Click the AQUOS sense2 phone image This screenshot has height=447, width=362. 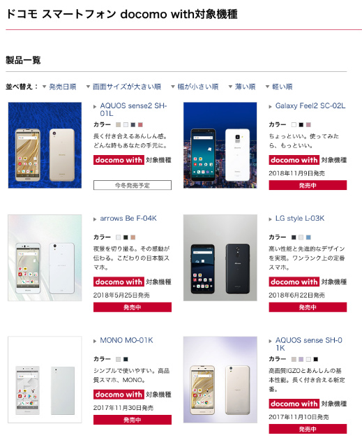click(x=45, y=145)
